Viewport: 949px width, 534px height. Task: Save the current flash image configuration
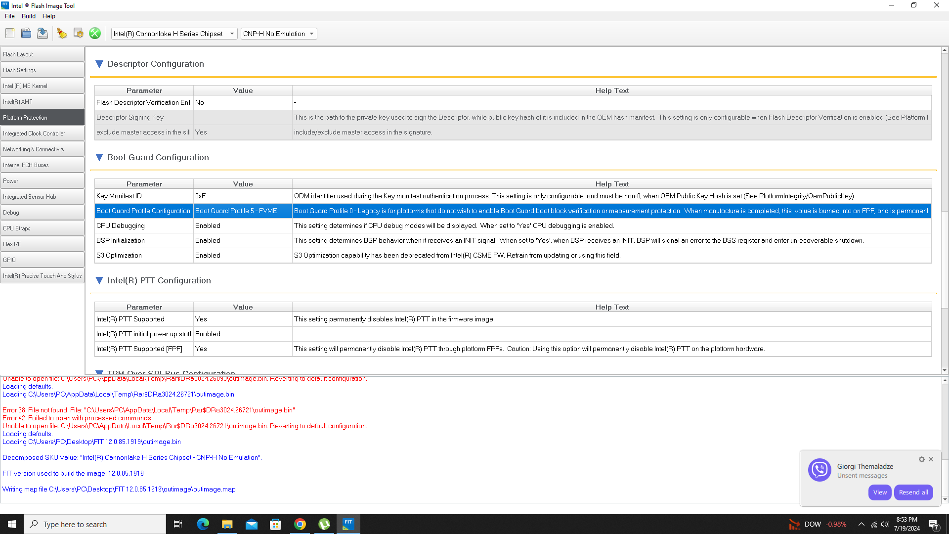42,33
